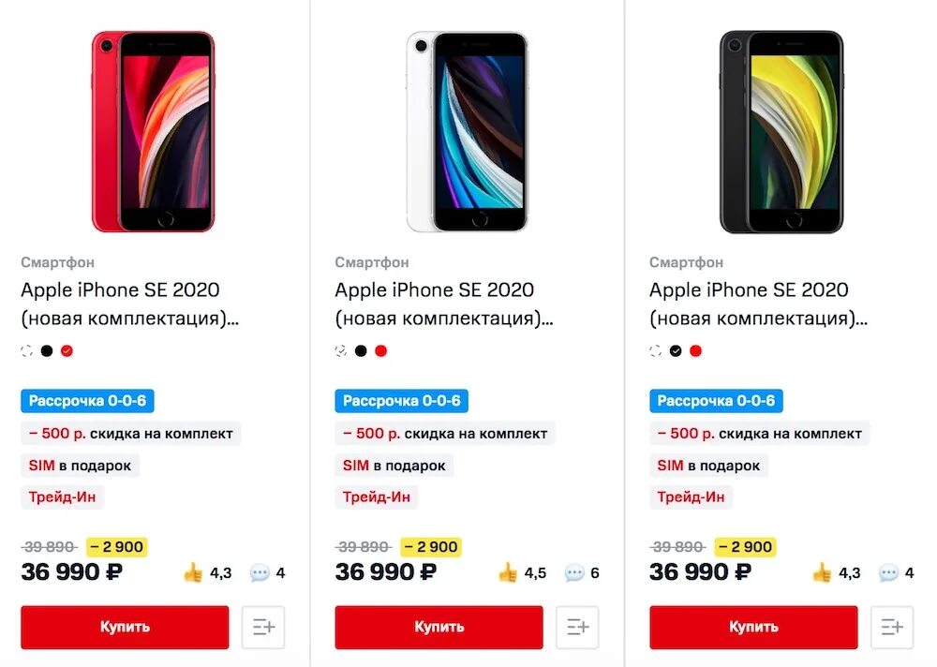Click Трейд-Ин tag on white iPhone card

(376, 497)
